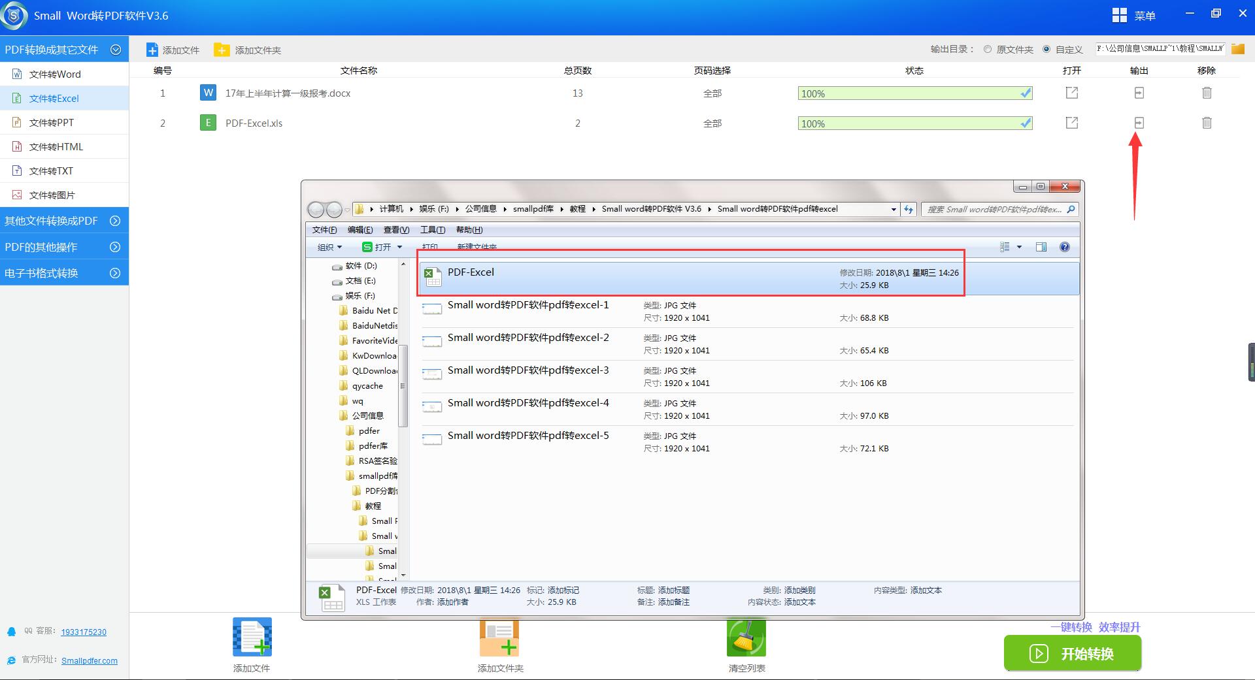Open the 菜单 grid icon in title bar
The width and height of the screenshot is (1255, 680).
tap(1119, 16)
